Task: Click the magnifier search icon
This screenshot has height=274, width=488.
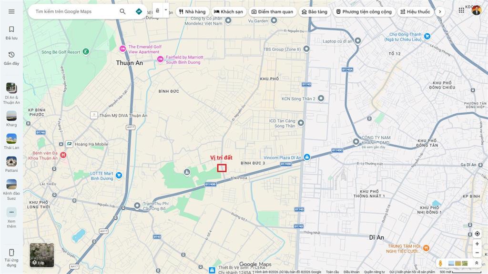Action: (122, 11)
